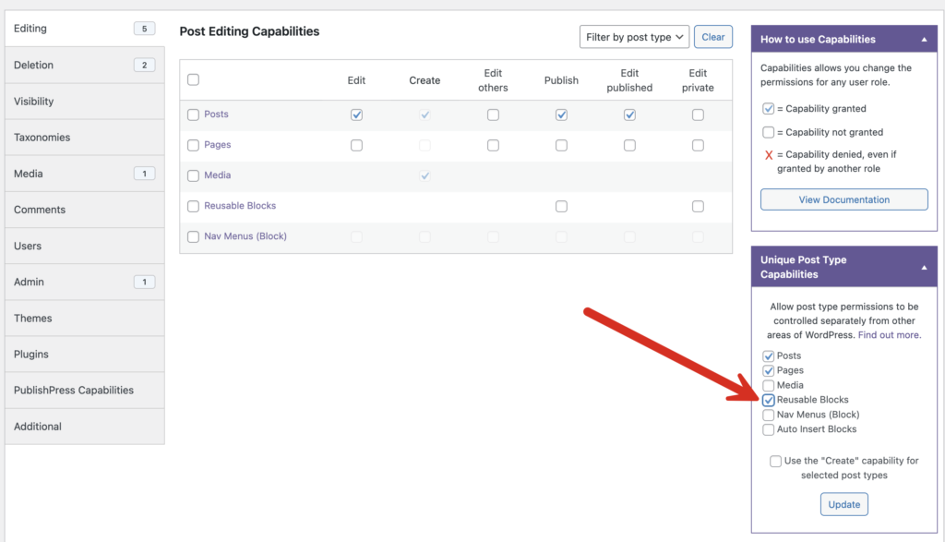Enable Publish capability for Pages
The height and width of the screenshot is (542, 945).
(561, 145)
